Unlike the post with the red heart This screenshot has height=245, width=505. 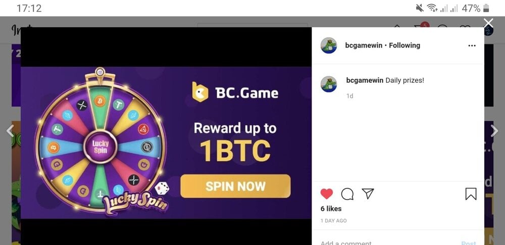[327, 194]
